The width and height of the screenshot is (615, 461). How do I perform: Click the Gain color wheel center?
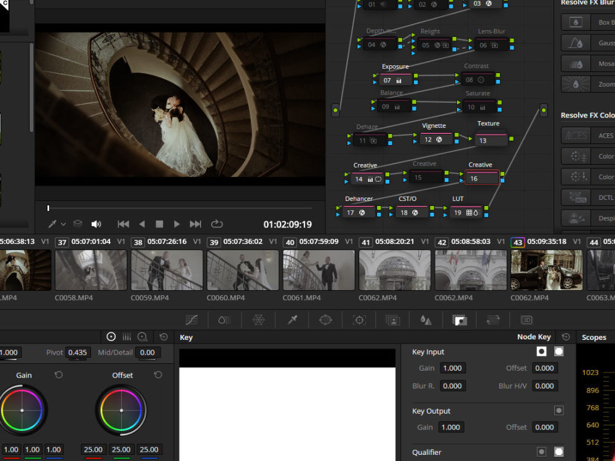point(22,411)
